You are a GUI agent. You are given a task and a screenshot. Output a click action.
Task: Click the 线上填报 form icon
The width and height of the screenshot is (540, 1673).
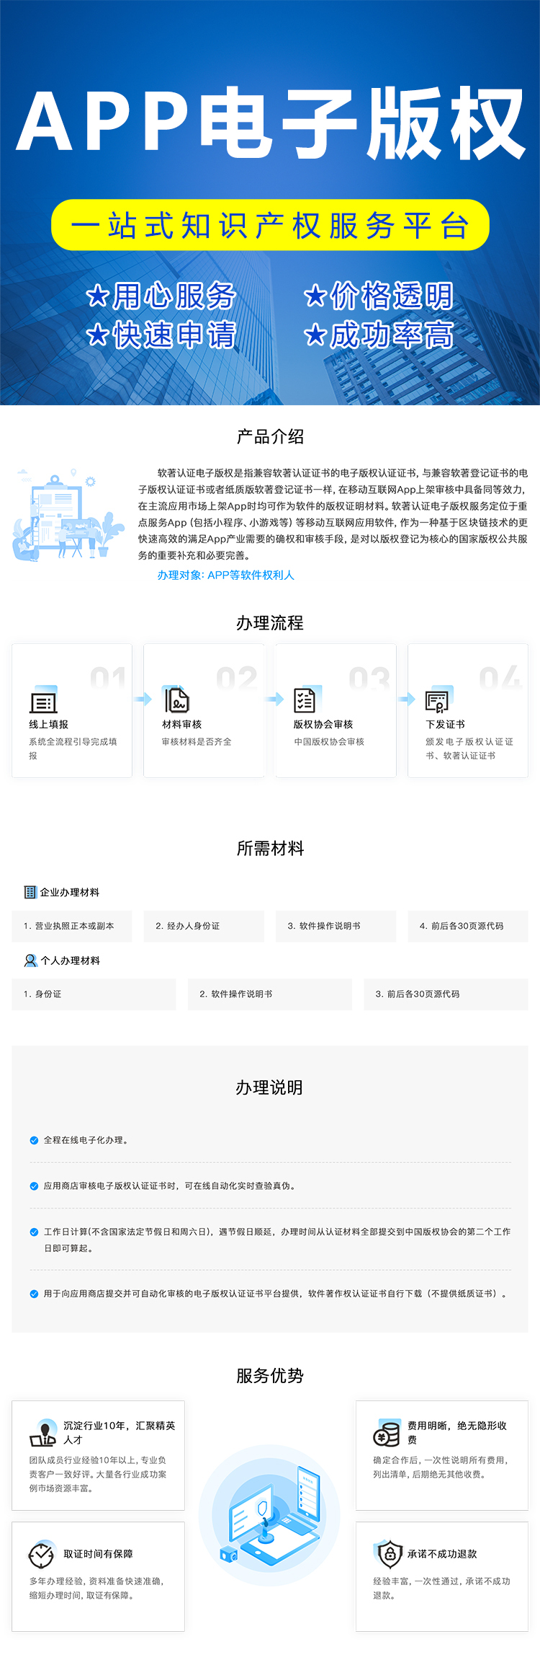pyautogui.click(x=43, y=700)
